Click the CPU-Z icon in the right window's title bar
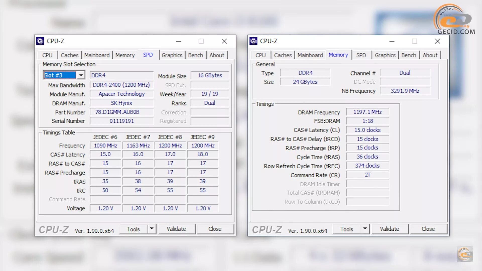 (253, 41)
